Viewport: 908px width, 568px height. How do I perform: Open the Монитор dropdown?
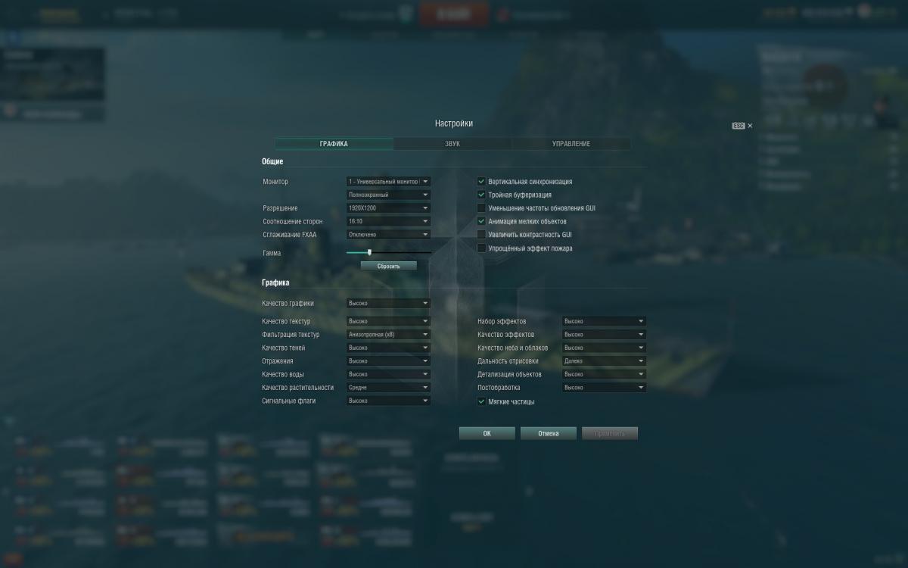388,182
